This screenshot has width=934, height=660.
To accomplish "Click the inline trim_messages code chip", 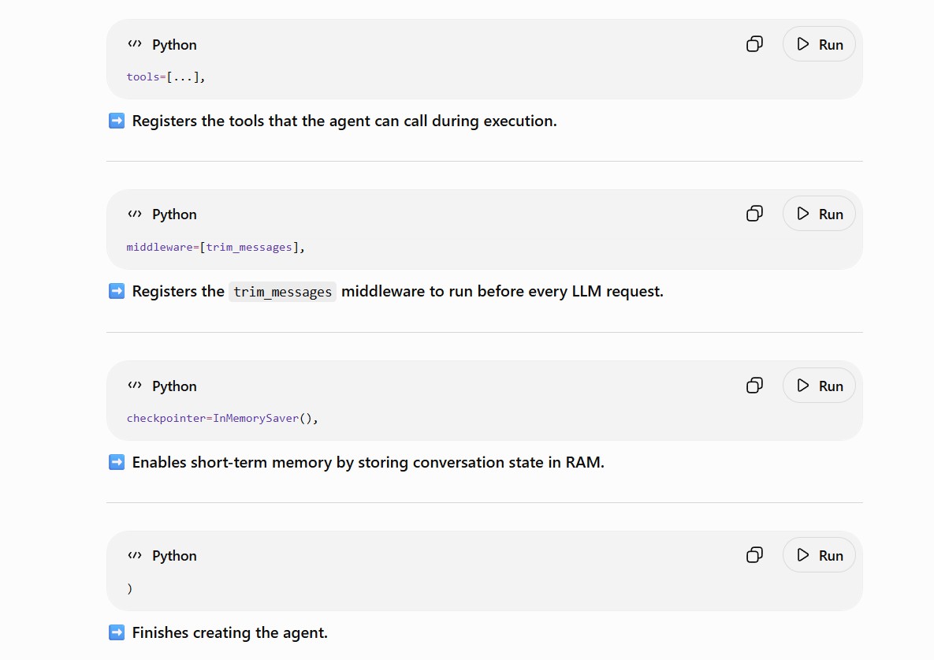I will [282, 292].
